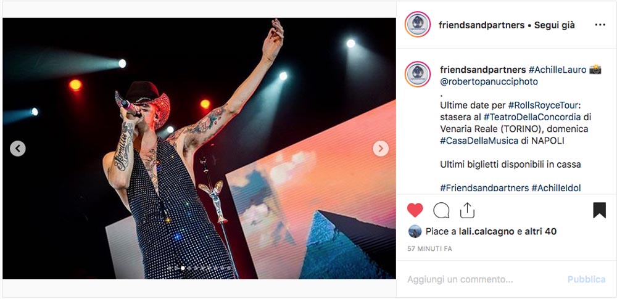Open the friendsandpartners avatar in the header
617x299 pixels.
tap(418, 25)
